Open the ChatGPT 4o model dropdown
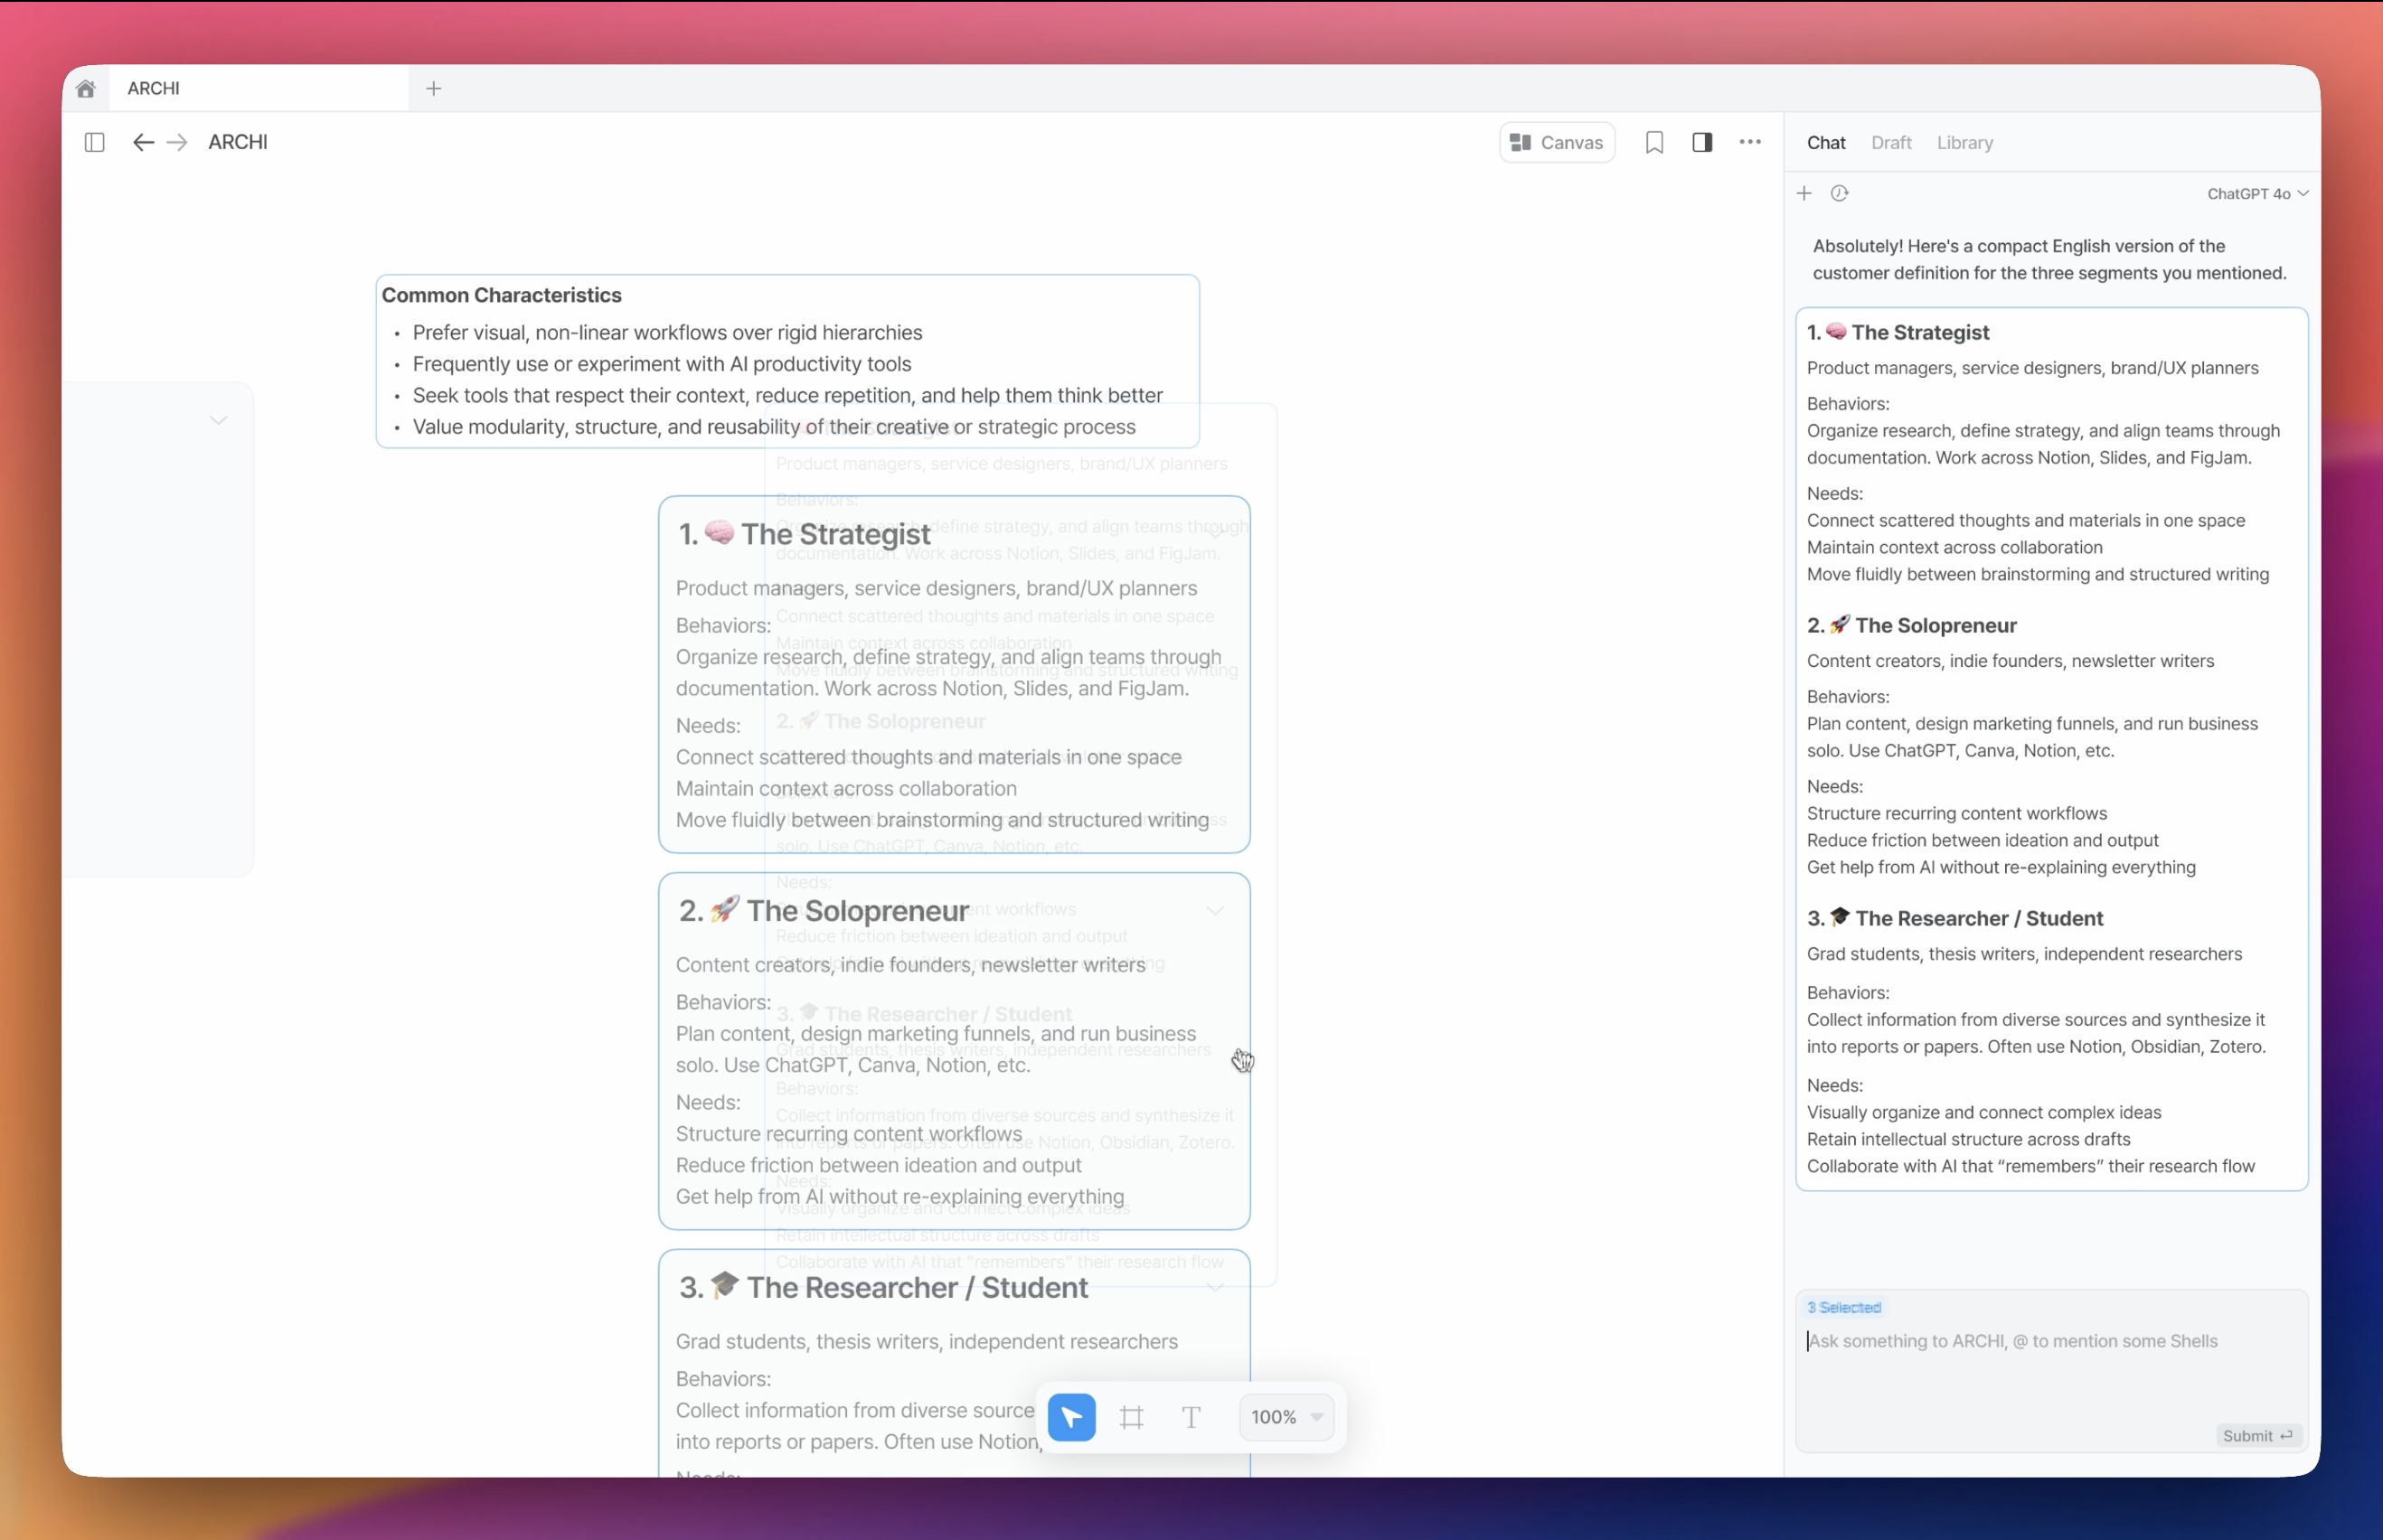The height and width of the screenshot is (1540, 2383). (x=2256, y=193)
